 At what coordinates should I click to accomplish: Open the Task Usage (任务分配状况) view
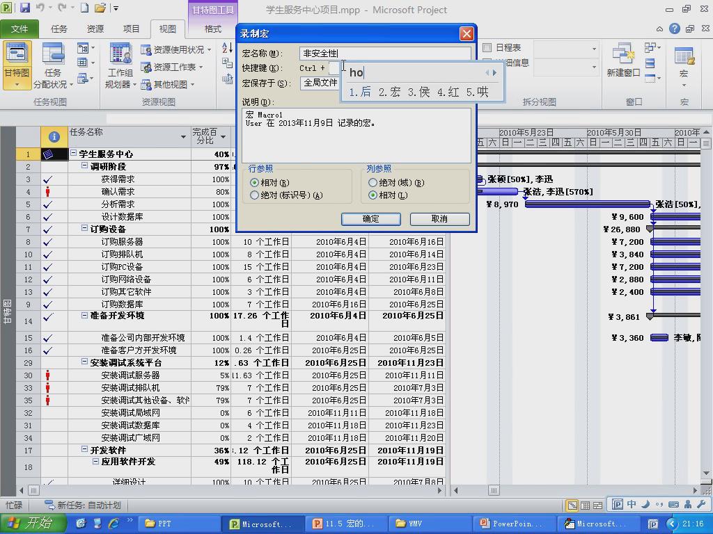coord(53,65)
